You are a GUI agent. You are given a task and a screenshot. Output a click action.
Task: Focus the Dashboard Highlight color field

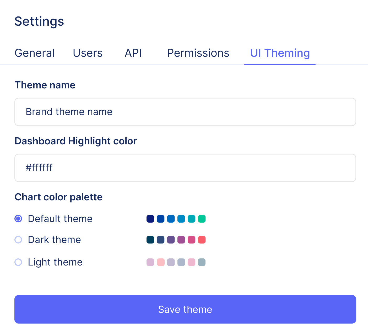tap(185, 168)
